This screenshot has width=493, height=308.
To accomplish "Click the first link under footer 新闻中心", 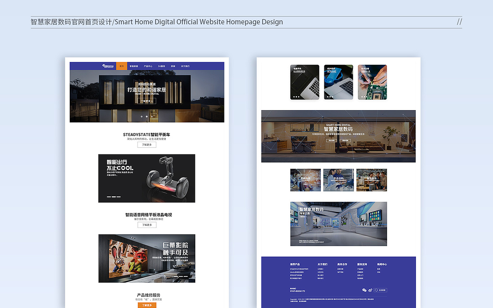I will (379, 269).
